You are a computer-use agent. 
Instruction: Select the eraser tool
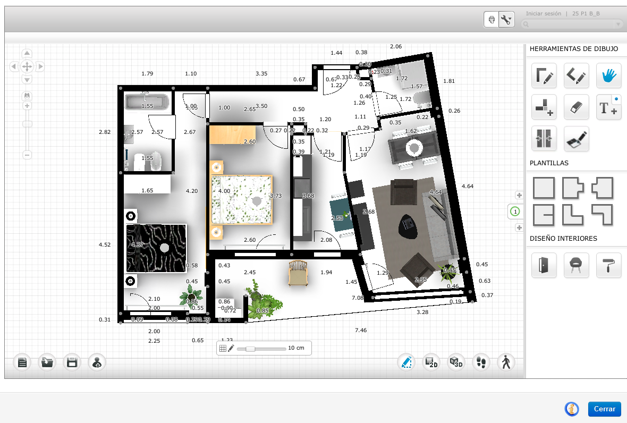[576, 107]
